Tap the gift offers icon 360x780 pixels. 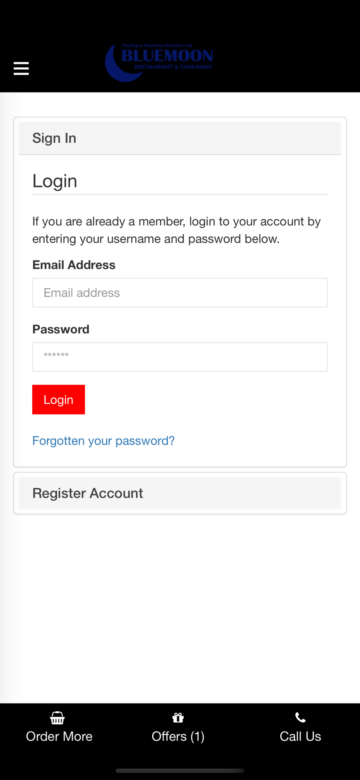[178, 718]
